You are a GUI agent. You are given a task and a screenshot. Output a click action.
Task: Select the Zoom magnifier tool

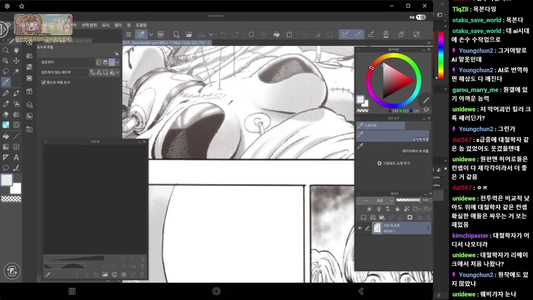6,50
